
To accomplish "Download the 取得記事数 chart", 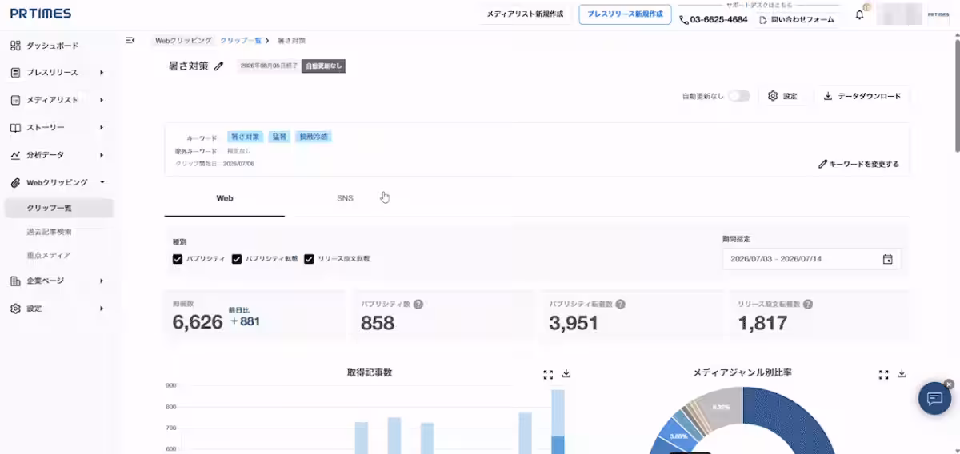I will [x=566, y=373].
